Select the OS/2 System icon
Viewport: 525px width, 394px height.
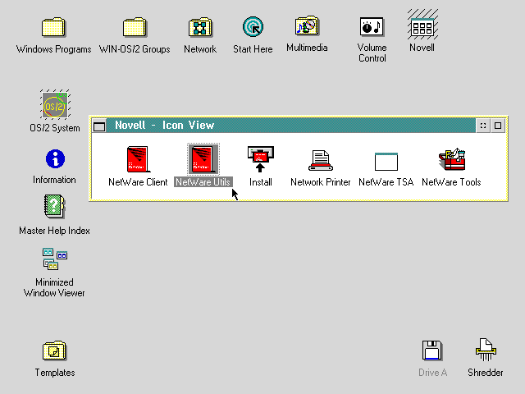55,106
